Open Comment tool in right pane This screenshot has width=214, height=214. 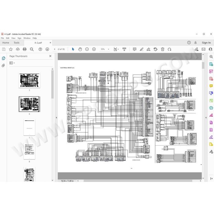point(211,86)
